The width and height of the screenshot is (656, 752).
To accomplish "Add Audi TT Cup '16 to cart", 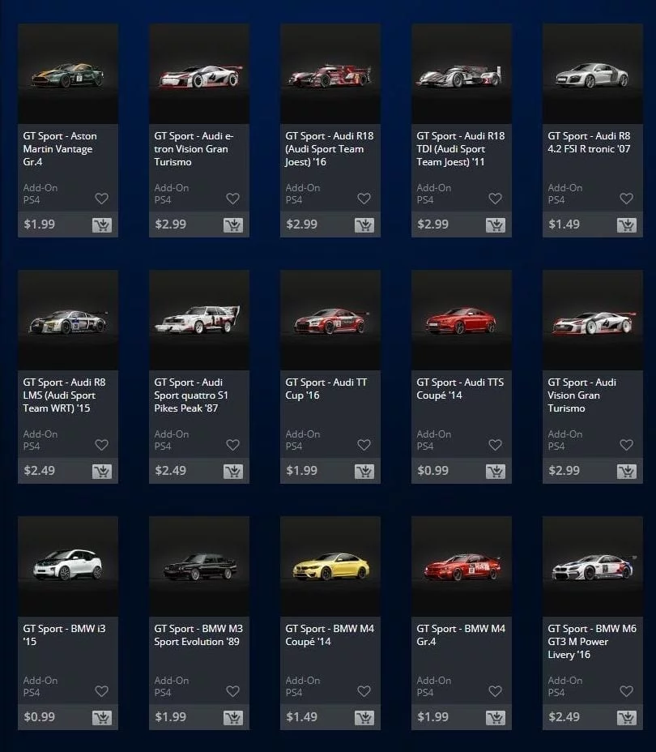I will click(364, 472).
